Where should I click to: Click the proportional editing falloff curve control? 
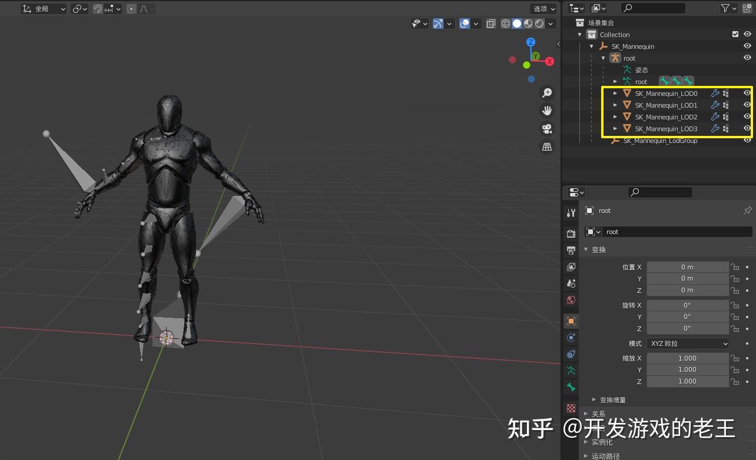pos(145,8)
